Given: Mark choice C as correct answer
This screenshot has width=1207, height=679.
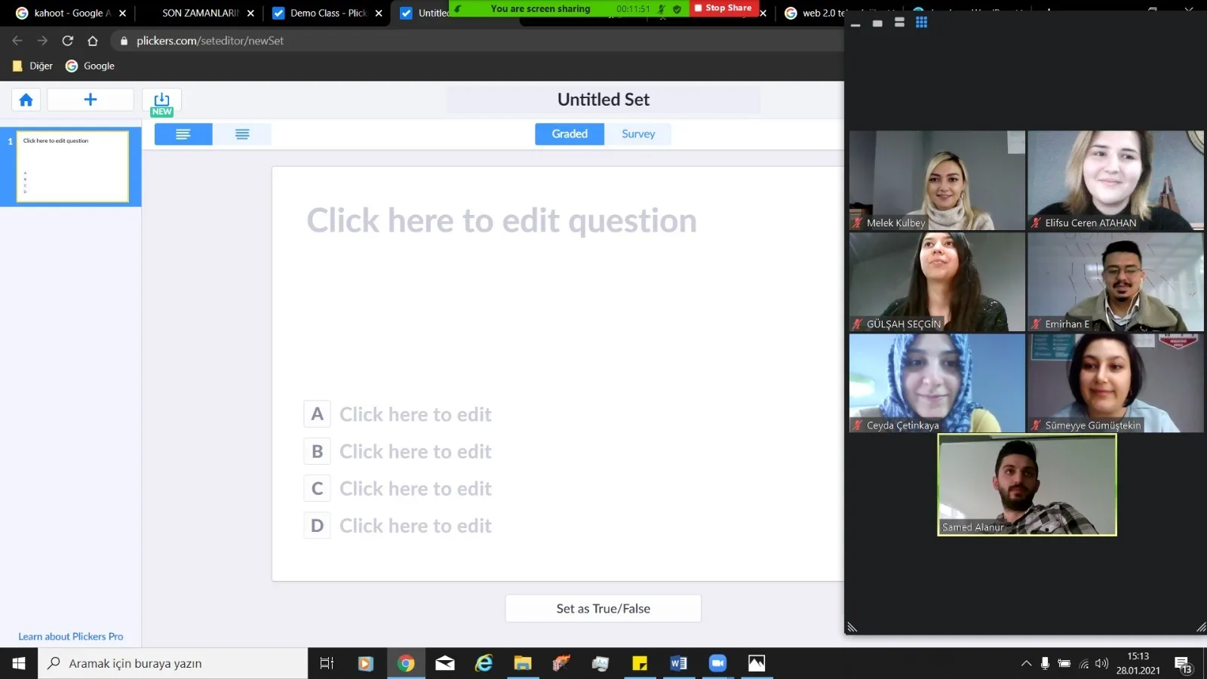Looking at the screenshot, I should (317, 488).
